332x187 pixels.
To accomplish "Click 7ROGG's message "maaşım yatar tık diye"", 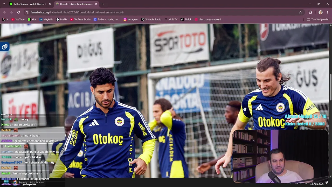I will pos(28,157).
